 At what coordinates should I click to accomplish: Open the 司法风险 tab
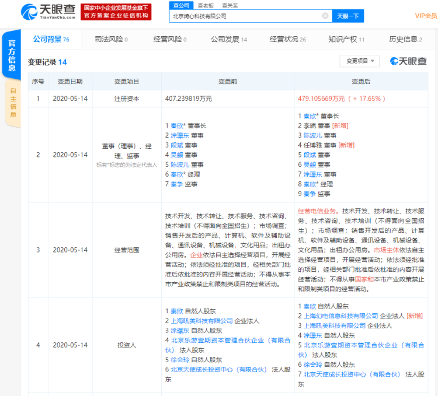111,40
